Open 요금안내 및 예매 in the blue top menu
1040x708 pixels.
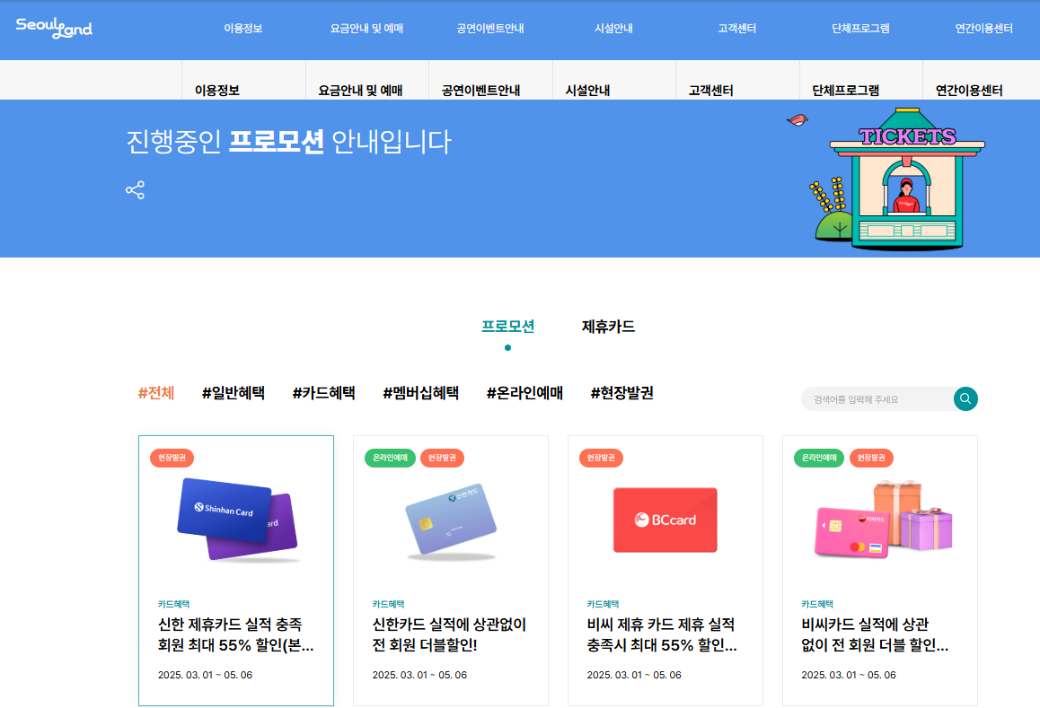tap(366, 29)
